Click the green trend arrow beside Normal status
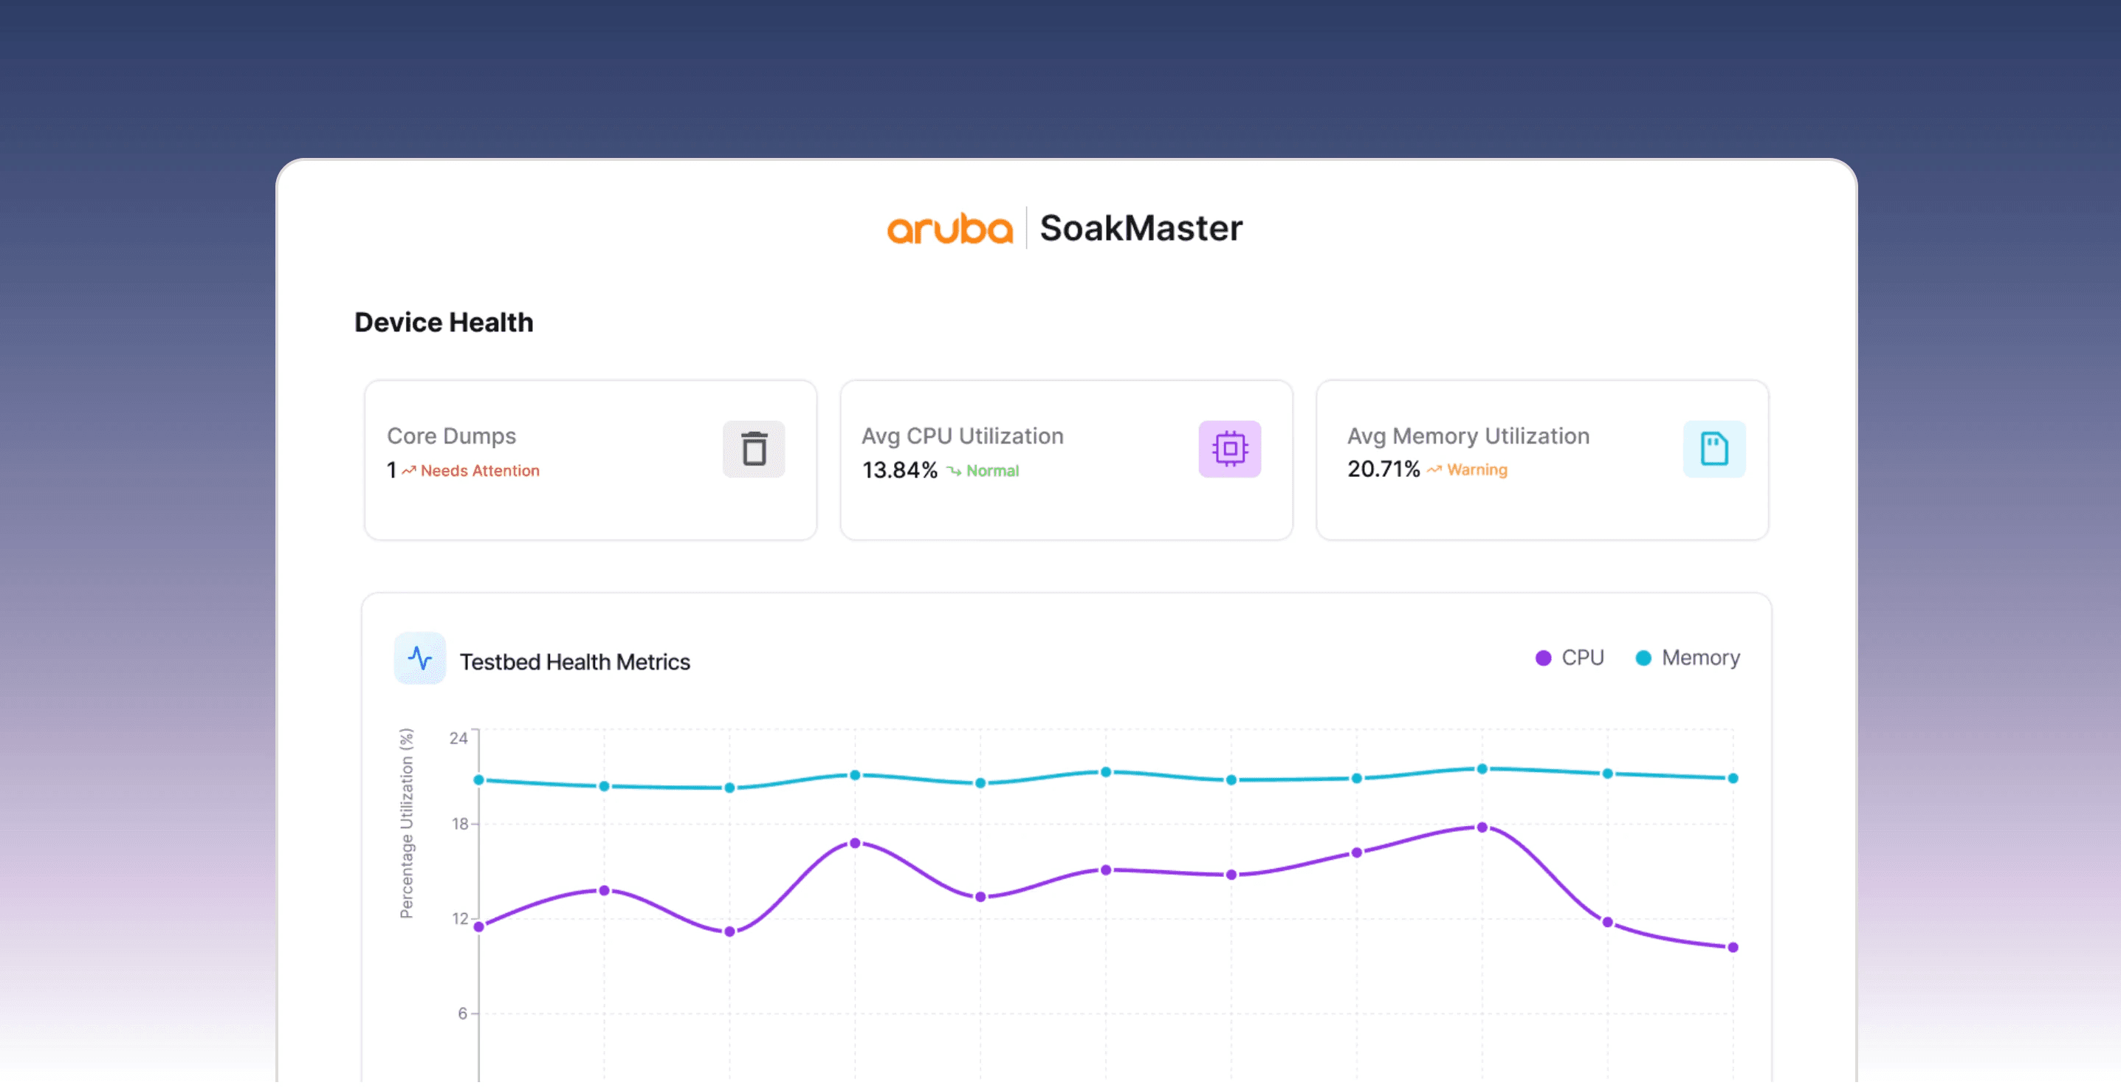This screenshot has width=2121, height=1088. 954,471
